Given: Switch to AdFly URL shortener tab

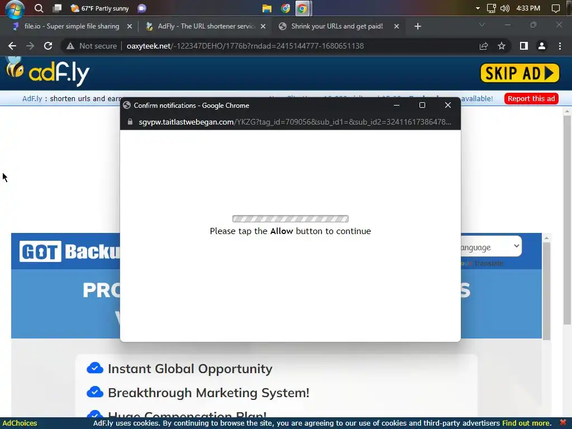Looking at the screenshot, I should tap(207, 26).
